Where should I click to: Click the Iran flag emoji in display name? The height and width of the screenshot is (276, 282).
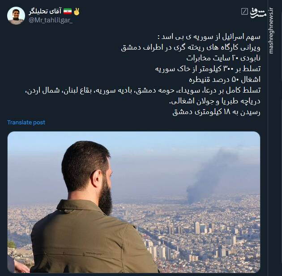coord(68,11)
